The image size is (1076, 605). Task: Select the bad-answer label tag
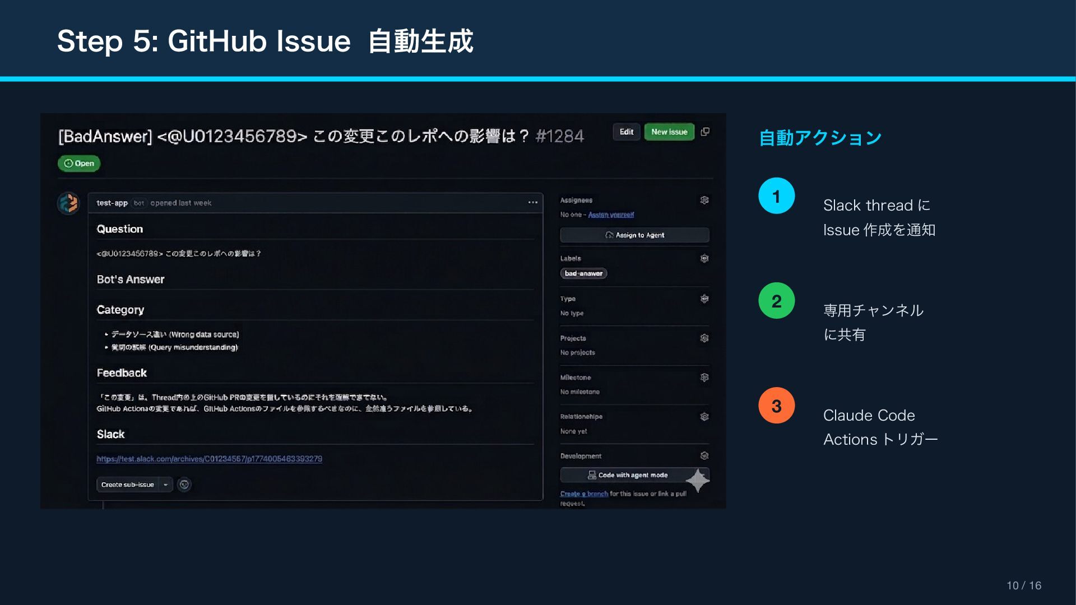click(x=583, y=273)
